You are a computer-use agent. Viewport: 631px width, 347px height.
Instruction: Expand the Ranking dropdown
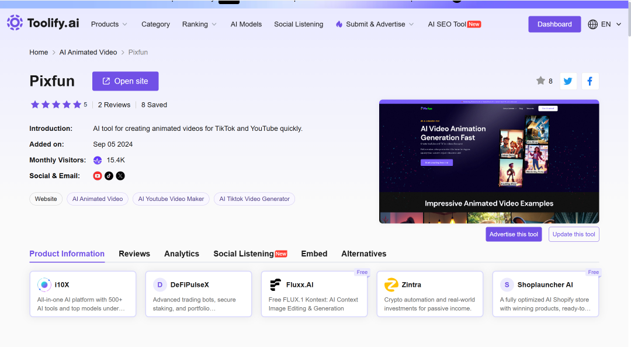tap(199, 24)
